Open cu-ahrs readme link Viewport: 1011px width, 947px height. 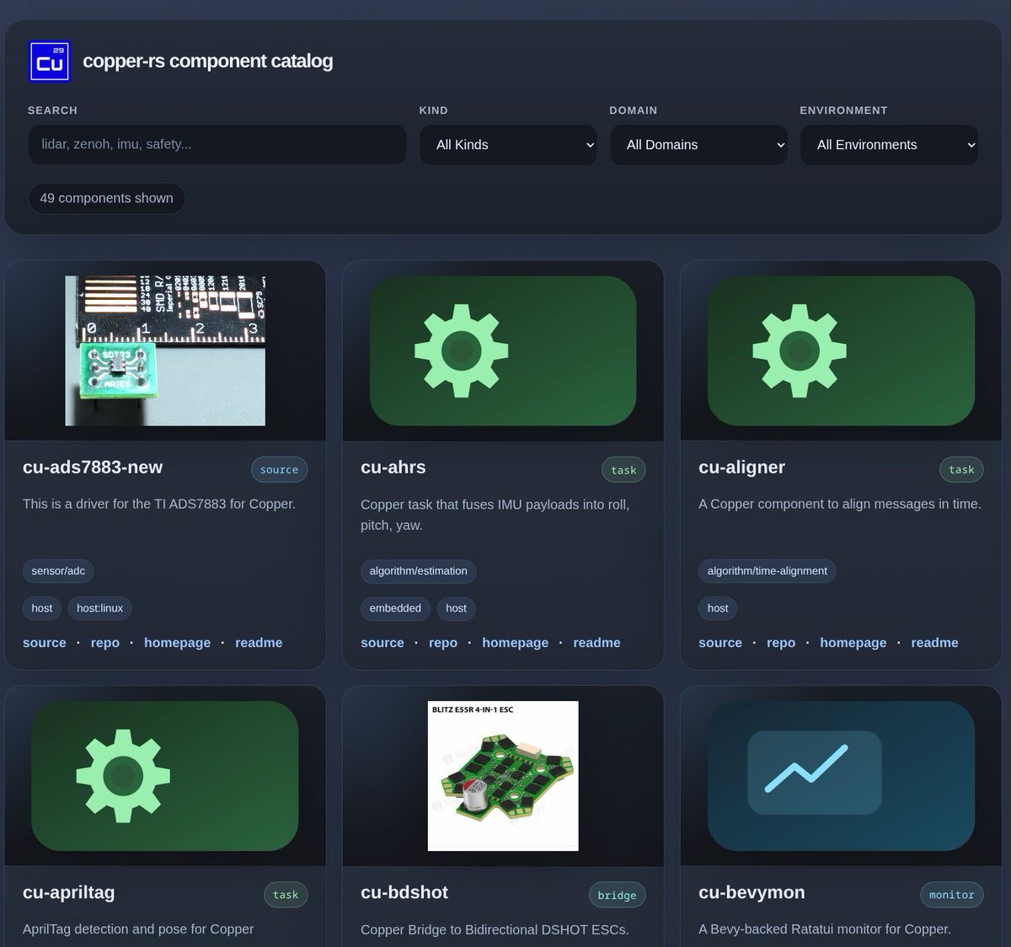click(x=596, y=643)
